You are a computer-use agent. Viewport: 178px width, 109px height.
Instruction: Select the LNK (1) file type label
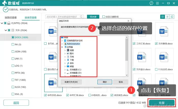[19, 59]
